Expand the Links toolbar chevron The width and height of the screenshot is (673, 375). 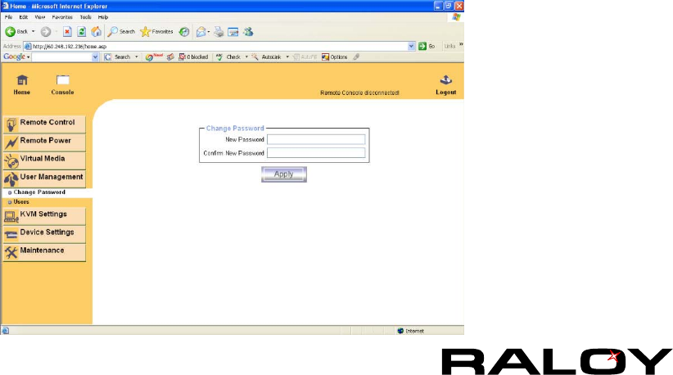tap(461, 44)
